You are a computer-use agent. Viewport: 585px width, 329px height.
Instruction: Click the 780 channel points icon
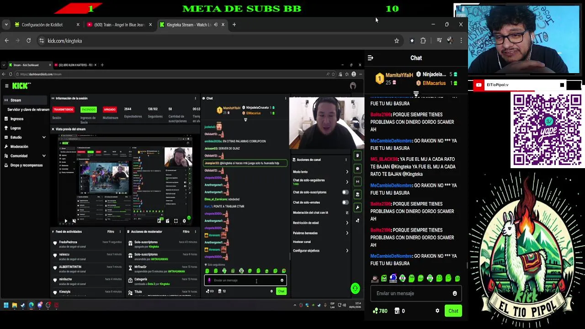point(376,311)
